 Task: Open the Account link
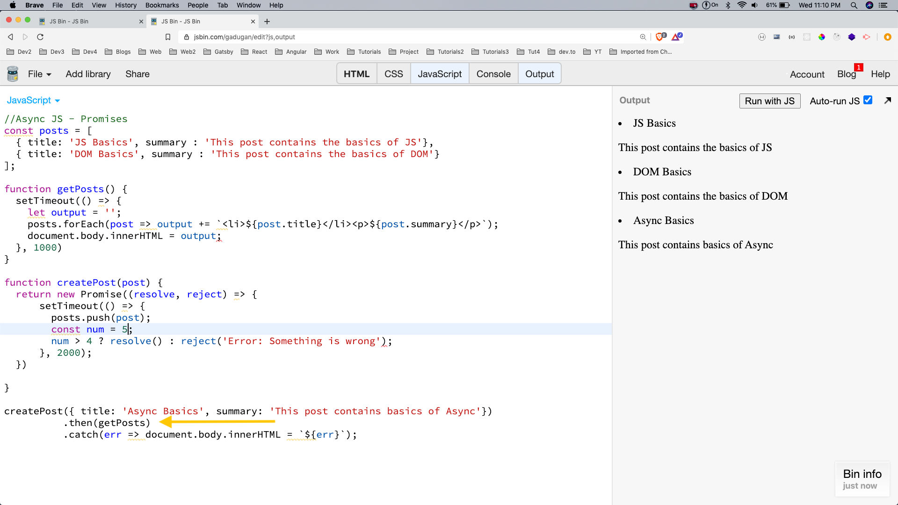pyautogui.click(x=807, y=74)
